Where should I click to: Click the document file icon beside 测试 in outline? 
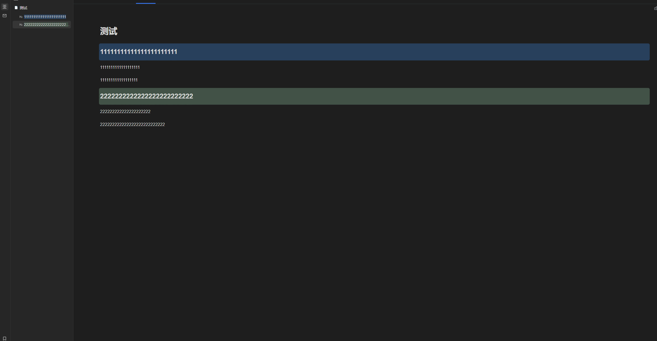[x=16, y=8]
